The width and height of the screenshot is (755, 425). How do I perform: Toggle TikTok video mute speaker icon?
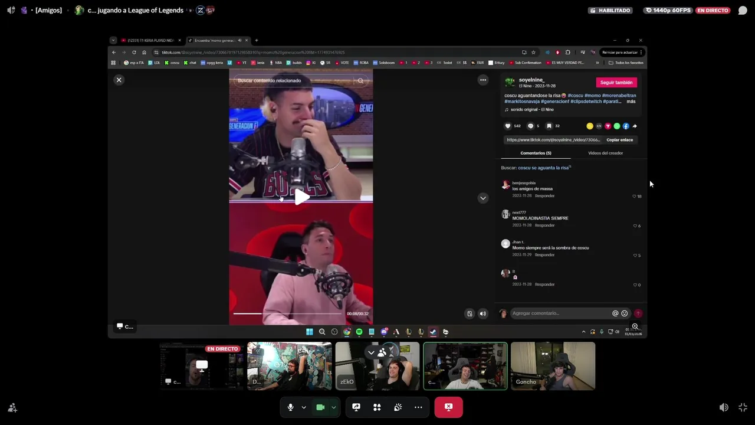[482, 314]
